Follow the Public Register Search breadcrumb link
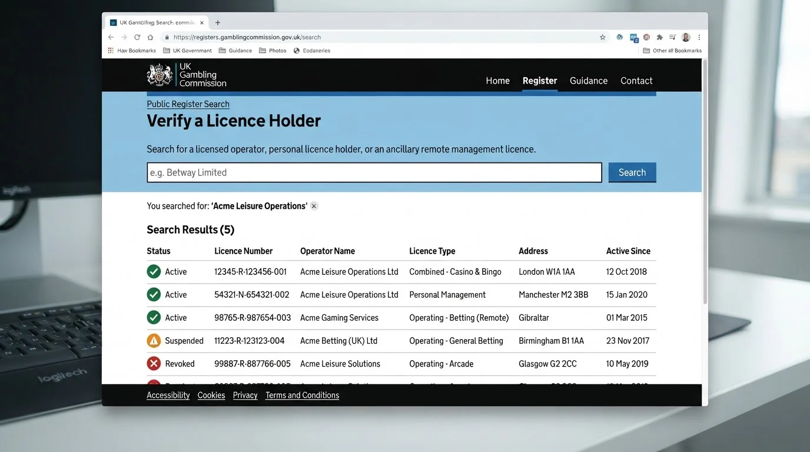810x452 pixels. pos(188,104)
